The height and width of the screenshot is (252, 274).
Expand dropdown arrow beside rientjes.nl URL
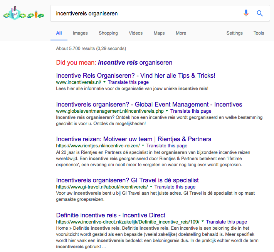pyautogui.click(x=143, y=145)
